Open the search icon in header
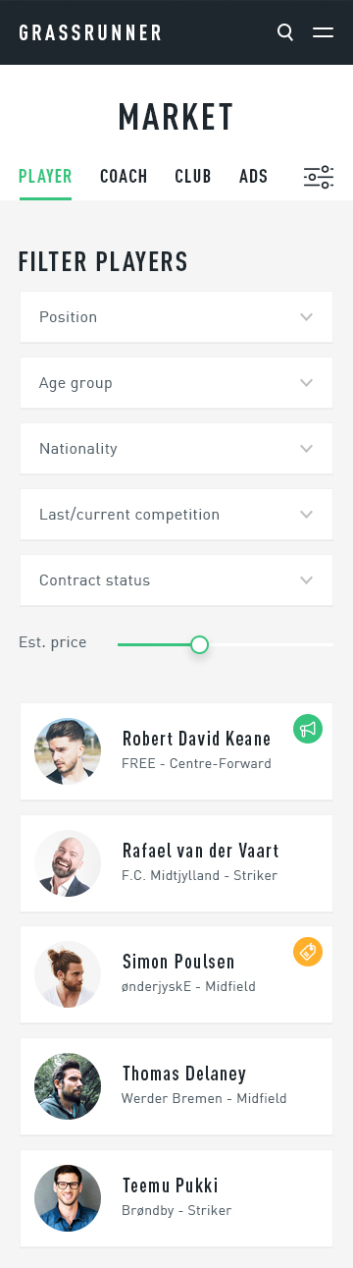 [285, 32]
